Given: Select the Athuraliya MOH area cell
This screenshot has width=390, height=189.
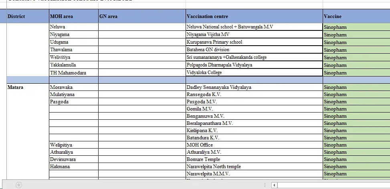Looking at the screenshot, I should tap(74, 152).
